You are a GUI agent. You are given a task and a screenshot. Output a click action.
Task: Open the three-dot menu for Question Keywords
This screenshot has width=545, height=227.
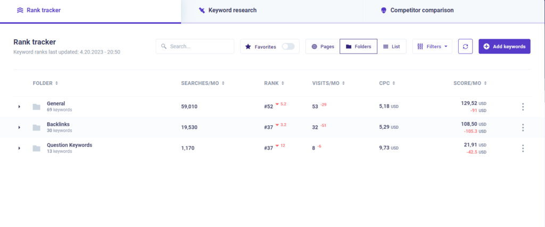click(523, 149)
